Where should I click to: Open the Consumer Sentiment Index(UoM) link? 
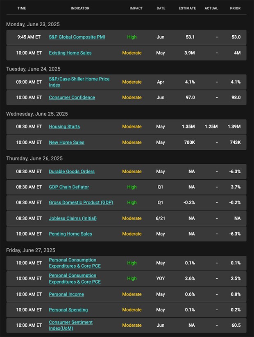tap(70, 325)
